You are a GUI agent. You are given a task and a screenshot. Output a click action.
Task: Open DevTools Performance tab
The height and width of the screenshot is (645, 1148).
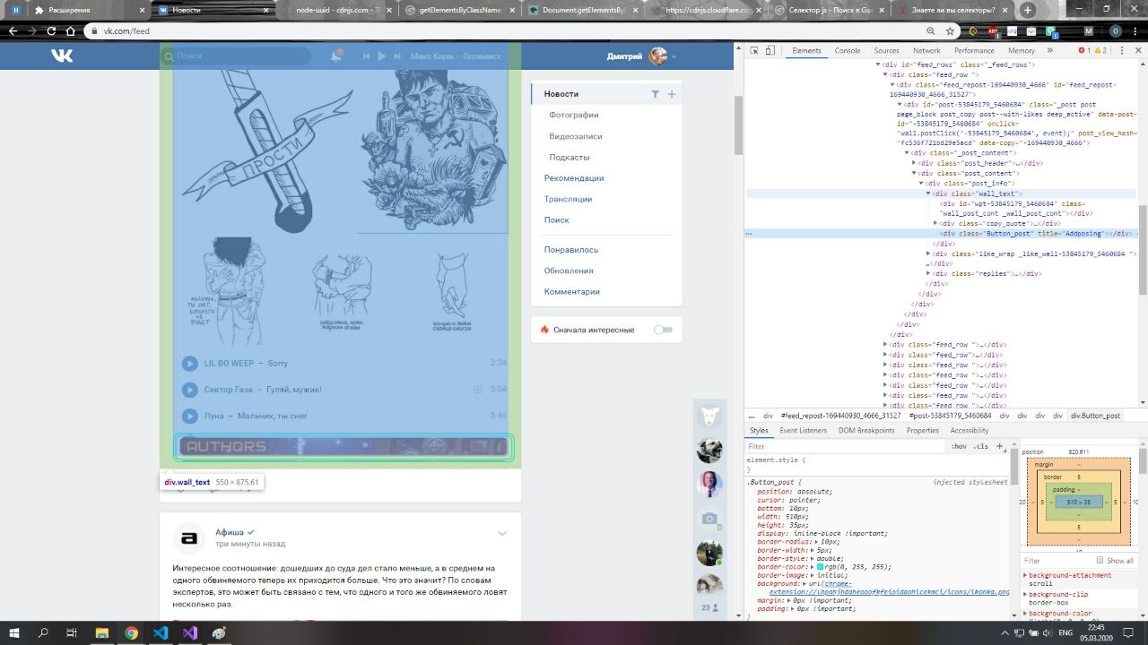pos(974,51)
